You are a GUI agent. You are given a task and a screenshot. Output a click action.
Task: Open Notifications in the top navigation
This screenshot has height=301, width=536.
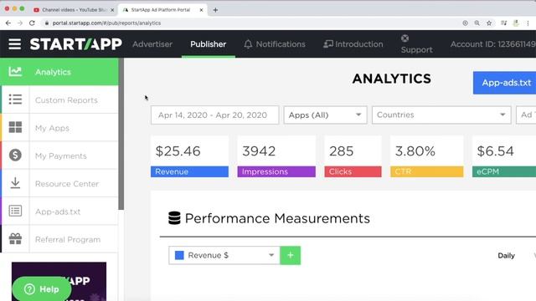pyautogui.click(x=275, y=44)
